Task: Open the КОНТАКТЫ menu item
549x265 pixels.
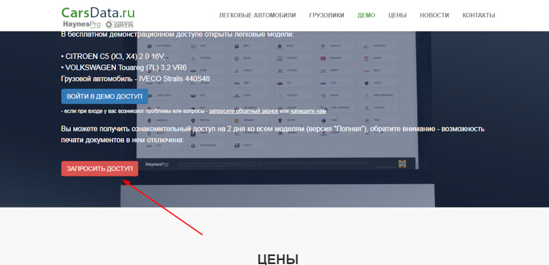Action: click(x=479, y=15)
